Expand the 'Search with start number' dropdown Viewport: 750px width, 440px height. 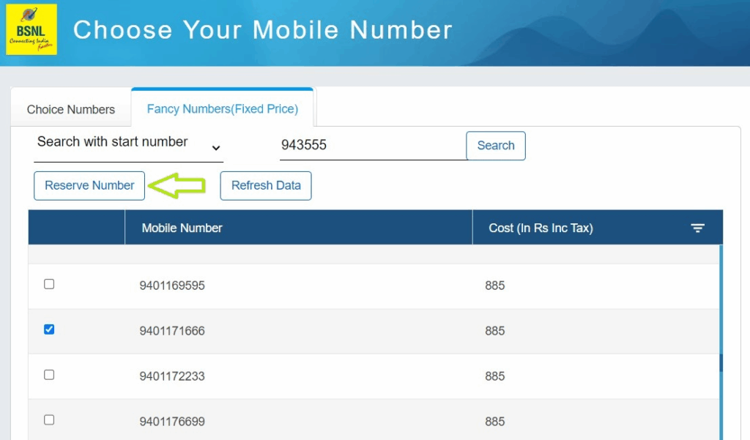tap(129, 144)
